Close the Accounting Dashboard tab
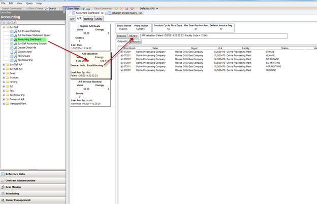 tap(102, 13)
